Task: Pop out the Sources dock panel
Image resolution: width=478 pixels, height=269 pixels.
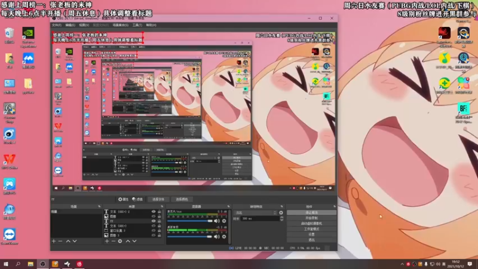Action: click(162, 206)
